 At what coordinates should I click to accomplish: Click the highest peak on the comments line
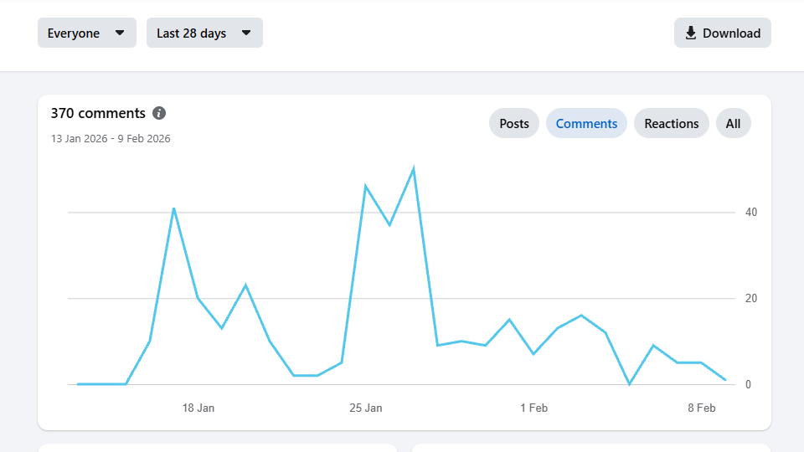(x=414, y=169)
